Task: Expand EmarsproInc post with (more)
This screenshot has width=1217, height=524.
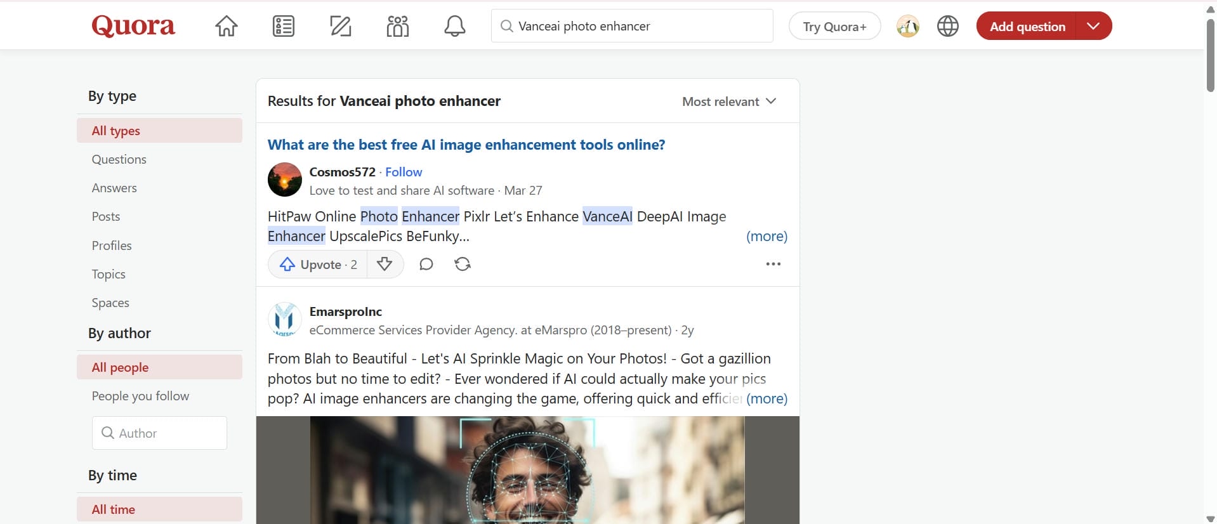Action: click(x=766, y=398)
